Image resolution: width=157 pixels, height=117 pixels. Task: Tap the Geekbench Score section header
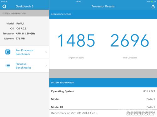pyautogui.click(x=103, y=14)
